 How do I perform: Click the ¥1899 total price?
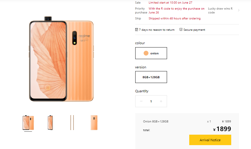(222, 129)
